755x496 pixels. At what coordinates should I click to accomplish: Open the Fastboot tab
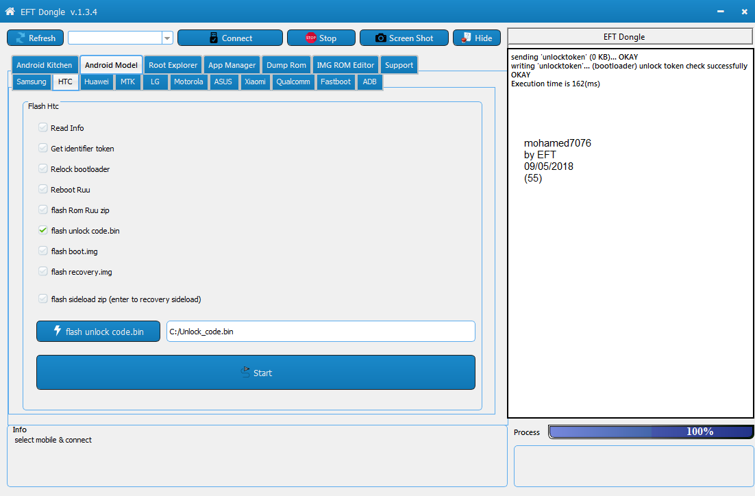(x=336, y=82)
